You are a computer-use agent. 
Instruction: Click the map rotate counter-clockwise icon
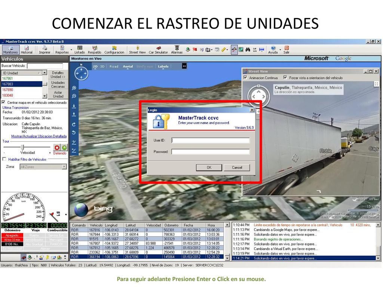click(x=74, y=133)
